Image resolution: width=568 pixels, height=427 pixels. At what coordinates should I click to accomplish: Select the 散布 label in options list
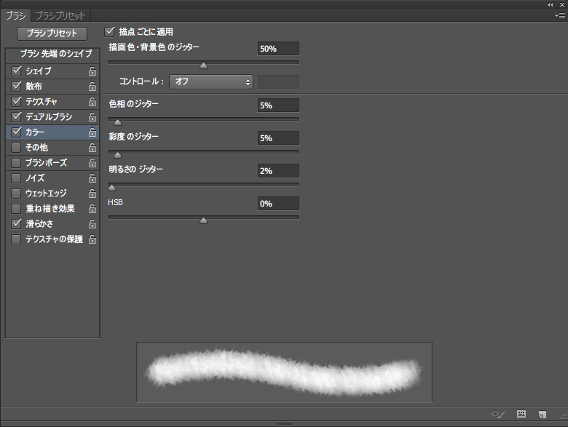click(x=33, y=87)
